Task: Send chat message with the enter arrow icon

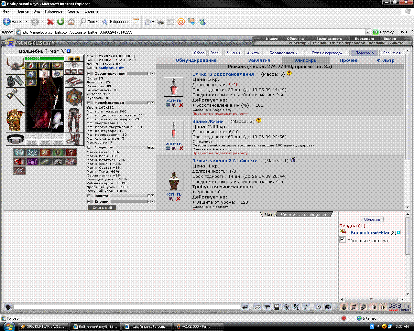Action: [245, 307]
